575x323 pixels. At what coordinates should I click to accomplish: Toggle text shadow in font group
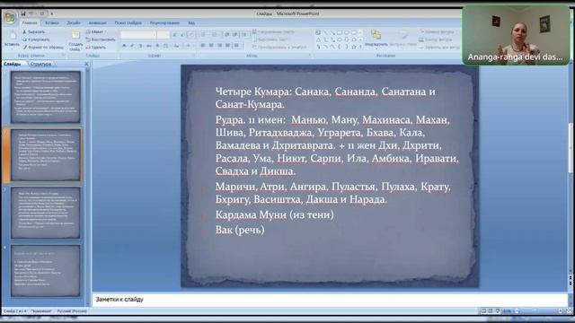[x=157, y=46]
